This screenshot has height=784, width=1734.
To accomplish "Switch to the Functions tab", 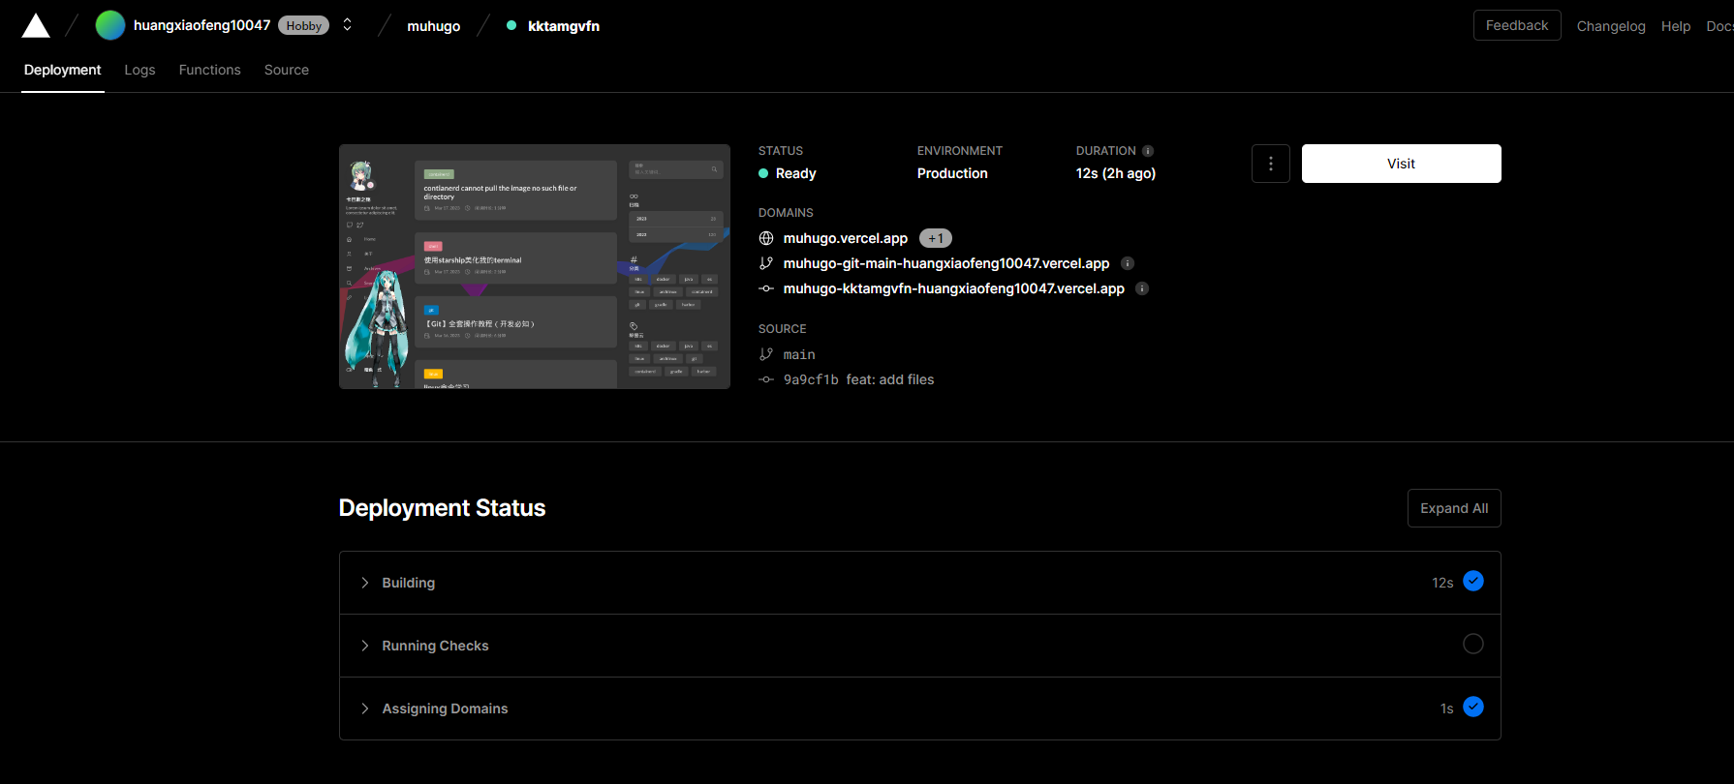I will point(210,70).
